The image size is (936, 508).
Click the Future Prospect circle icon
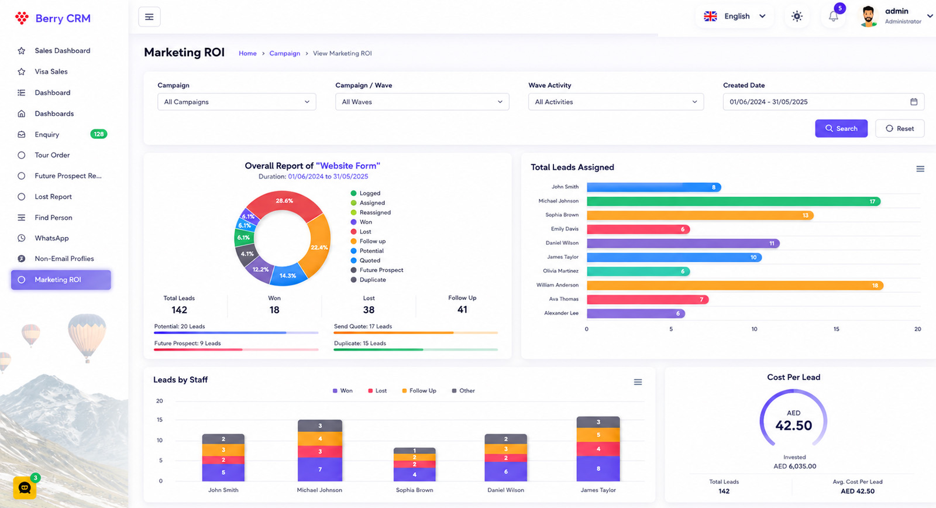click(22, 176)
